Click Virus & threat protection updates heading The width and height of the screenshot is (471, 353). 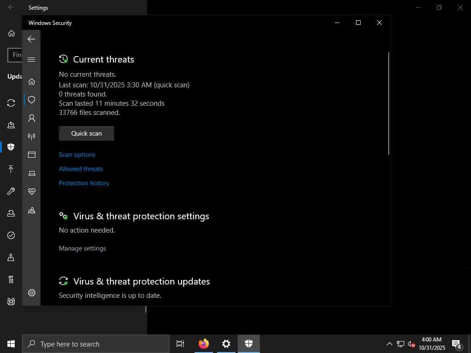(142, 281)
